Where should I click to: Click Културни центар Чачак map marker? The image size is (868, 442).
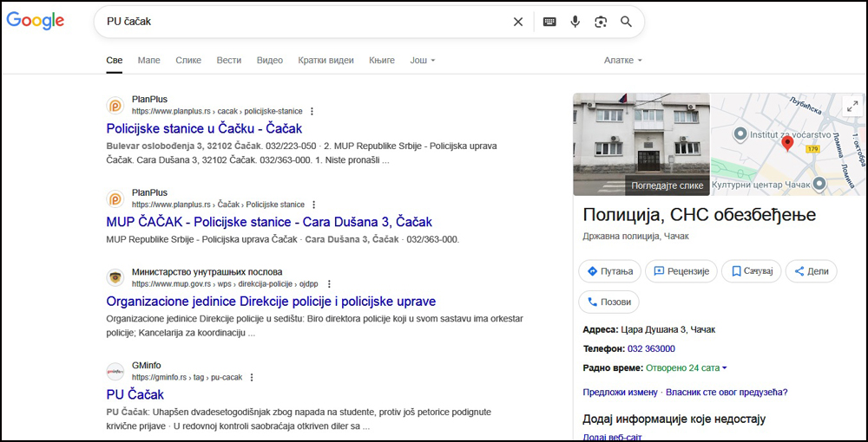point(820,184)
